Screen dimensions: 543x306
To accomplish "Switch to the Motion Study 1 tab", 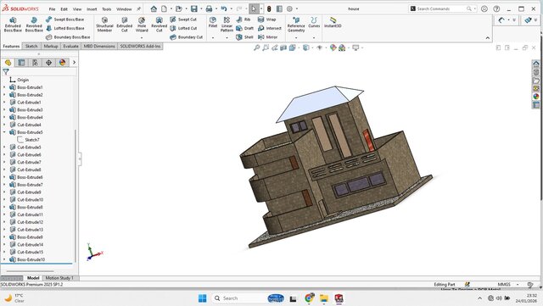I will pos(59,278).
